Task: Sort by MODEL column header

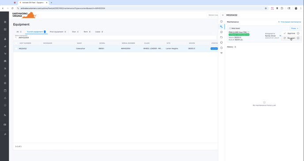Action: (x=102, y=43)
